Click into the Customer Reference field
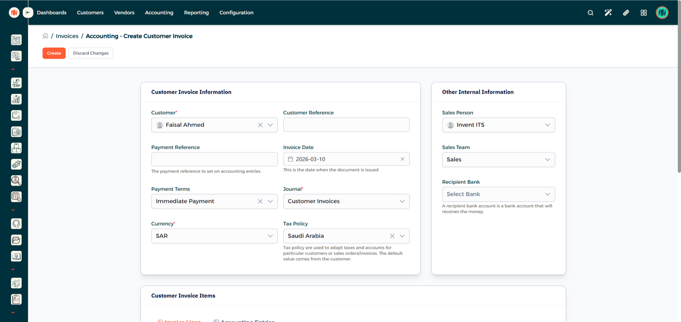This screenshot has width=681, height=322. 346,125
